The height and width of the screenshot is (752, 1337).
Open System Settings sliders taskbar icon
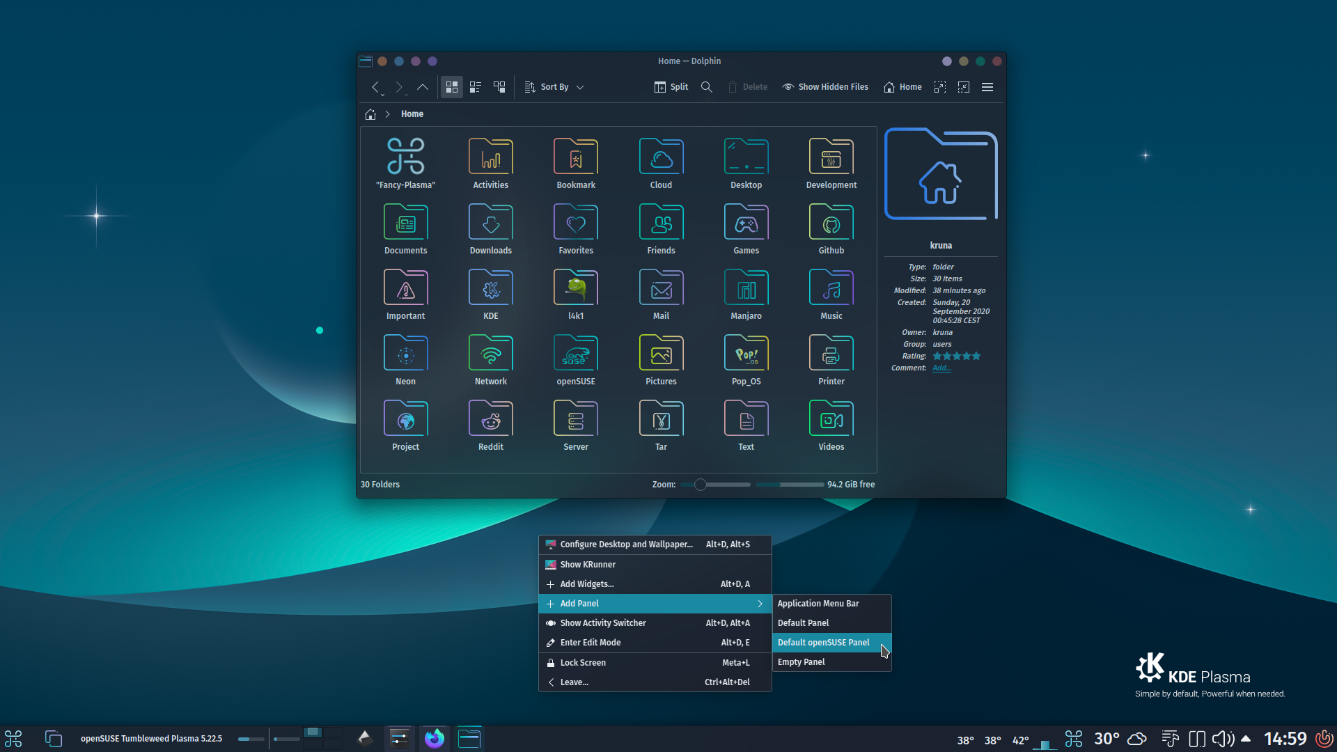pyautogui.click(x=399, y=739)
